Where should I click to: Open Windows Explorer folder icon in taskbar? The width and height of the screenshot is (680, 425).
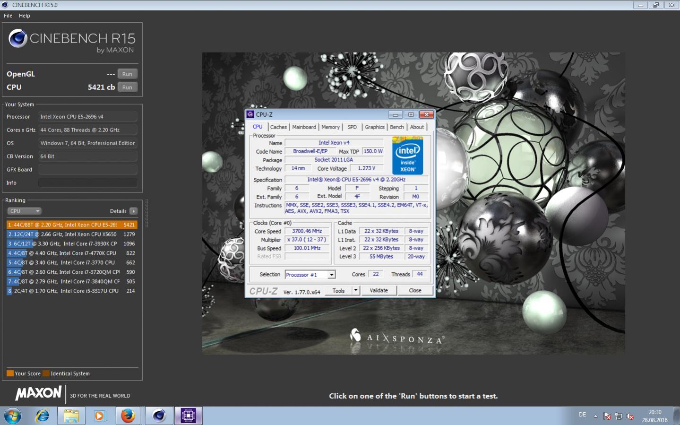point(71,416)
